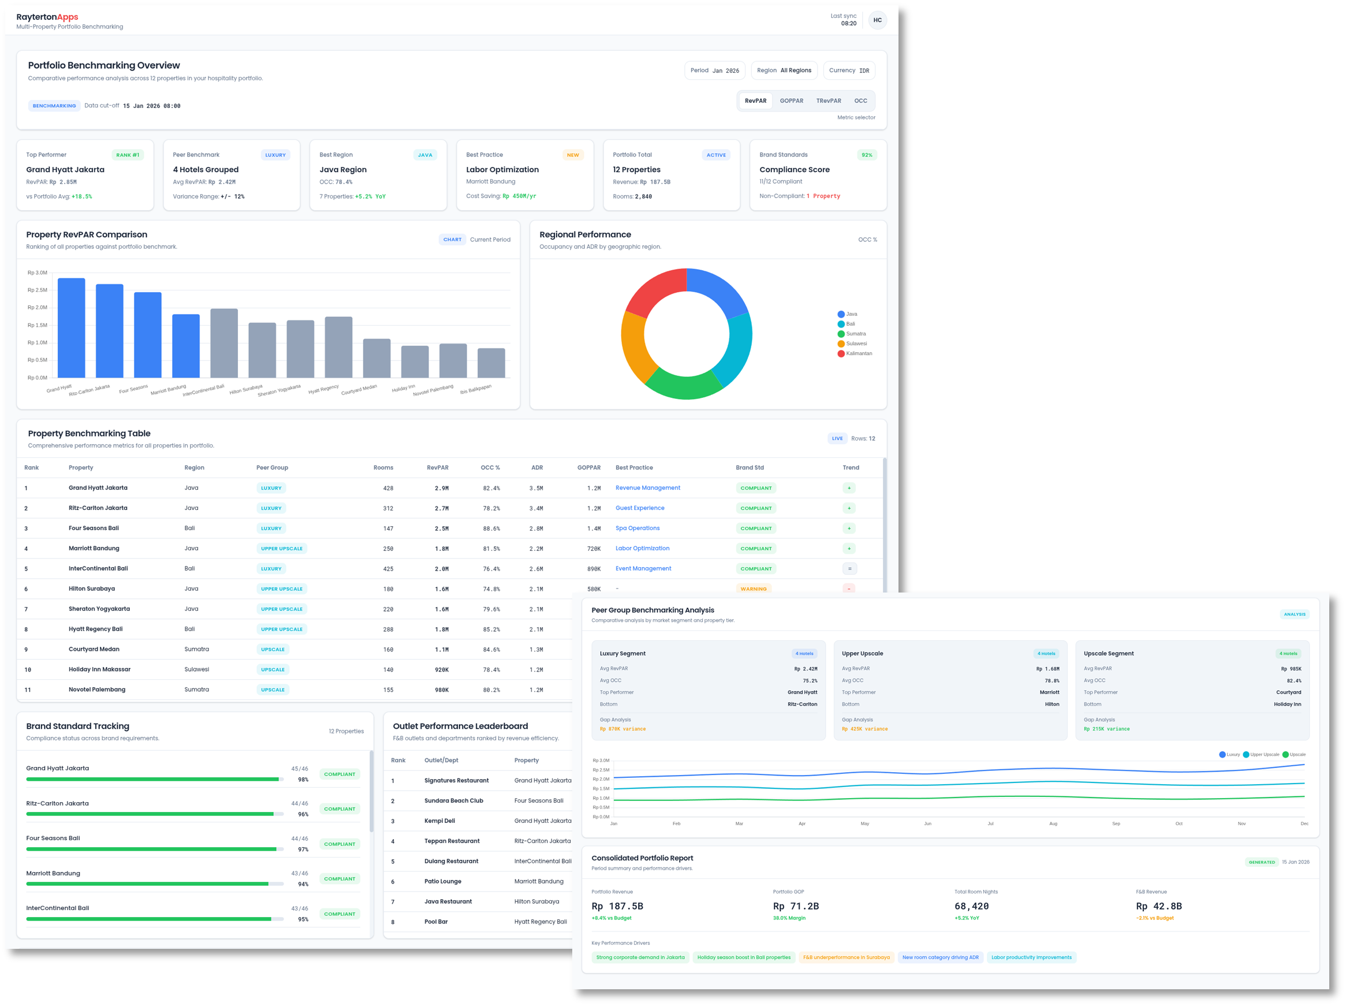This screenshot has width=1346, height=1006.
Task: Open the Region All Regions dropdown
Action: coord(784,70)
